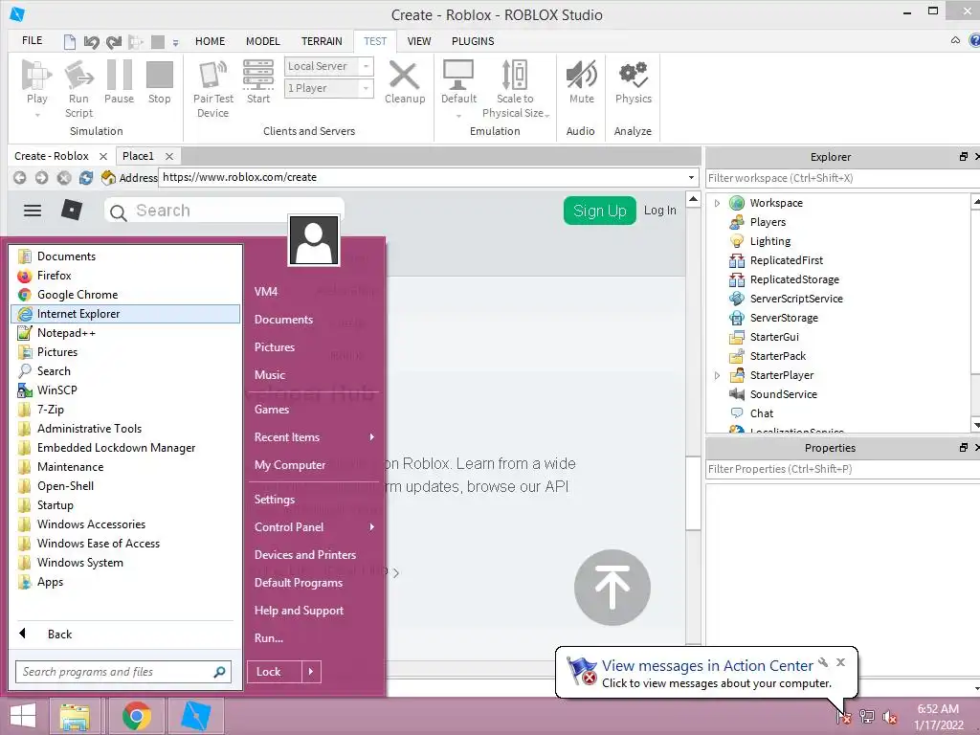Click the Windows Start button
The height and width of the screenshot is (735, 980).
click(x=23, y=716)
